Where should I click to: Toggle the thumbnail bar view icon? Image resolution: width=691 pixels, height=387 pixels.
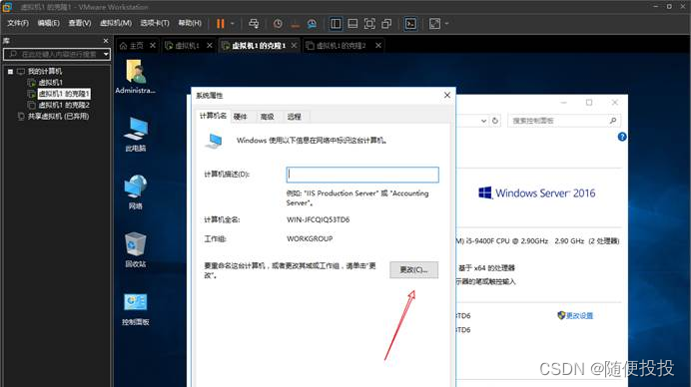pyautogui.click(x=352, y=24)
